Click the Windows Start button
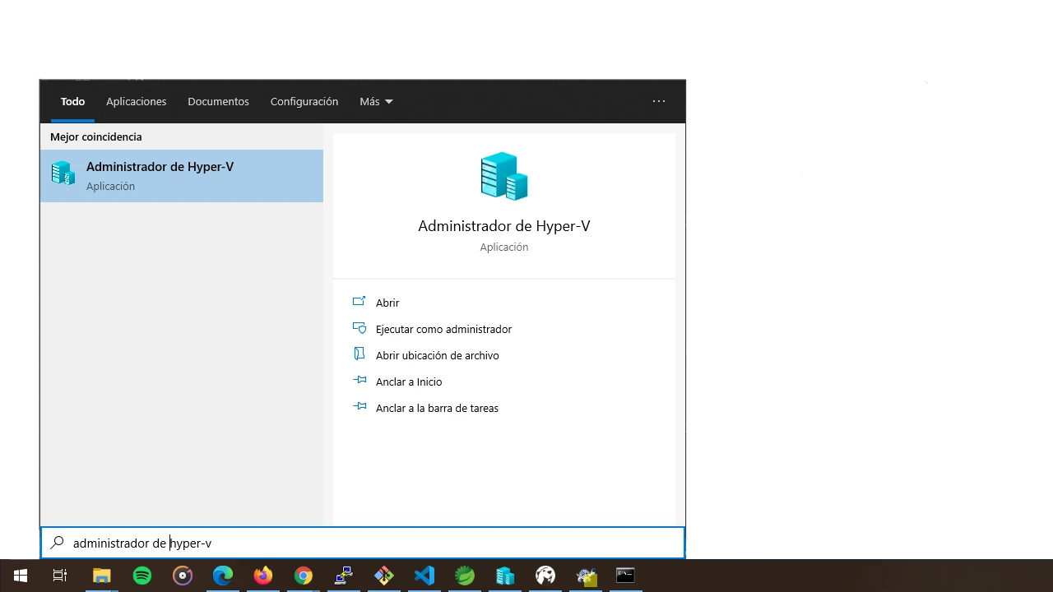 pyautogui.click(x=20, y=576)
